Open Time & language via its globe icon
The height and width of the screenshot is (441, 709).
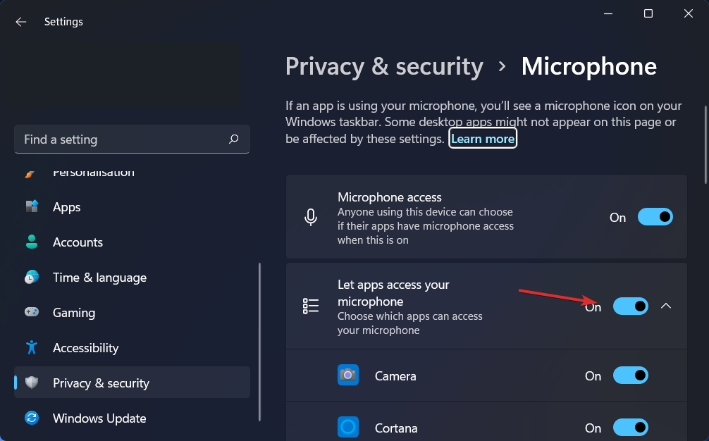(x=32, y=277)
